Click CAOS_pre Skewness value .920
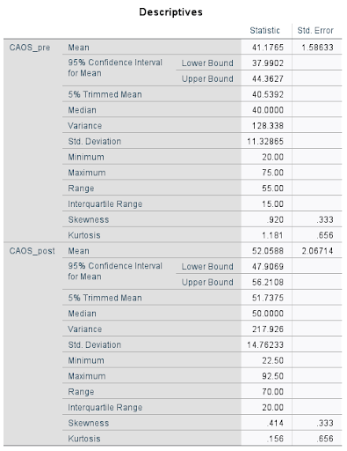 click(x=275, y=219)
